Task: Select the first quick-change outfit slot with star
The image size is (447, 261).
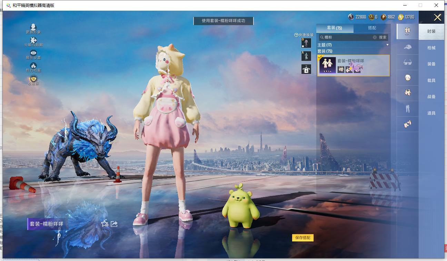Action: [306, 43]
